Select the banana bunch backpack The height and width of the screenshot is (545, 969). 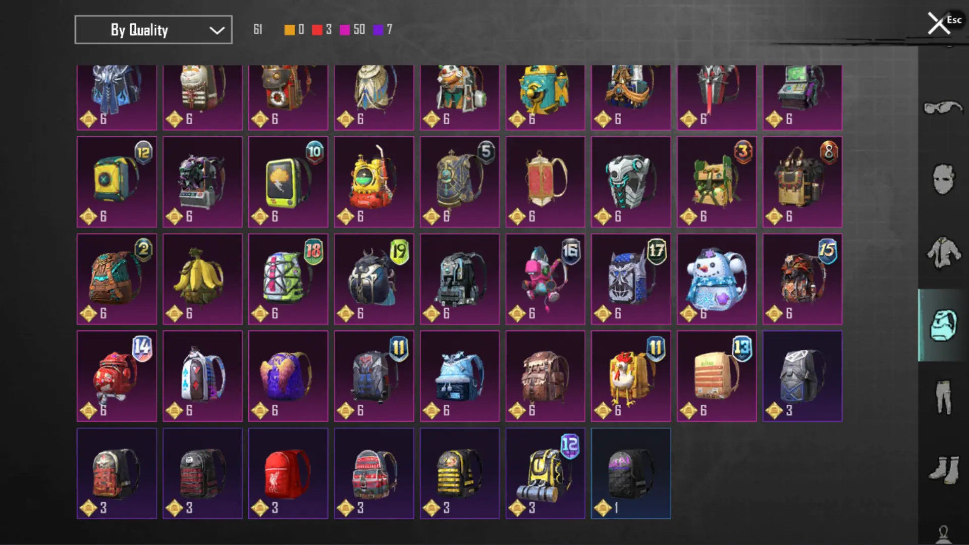202,279
